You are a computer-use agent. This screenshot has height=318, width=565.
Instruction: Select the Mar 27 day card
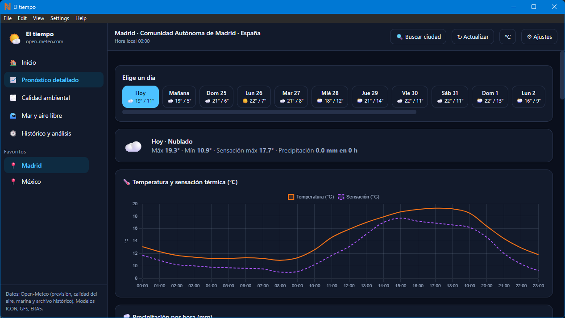291,97
